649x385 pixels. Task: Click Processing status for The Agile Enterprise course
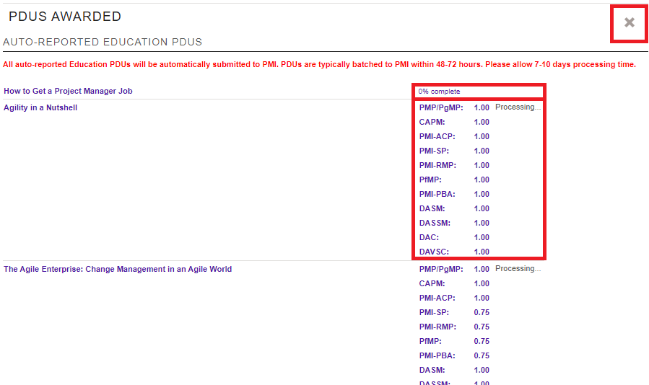coord(518,268)
